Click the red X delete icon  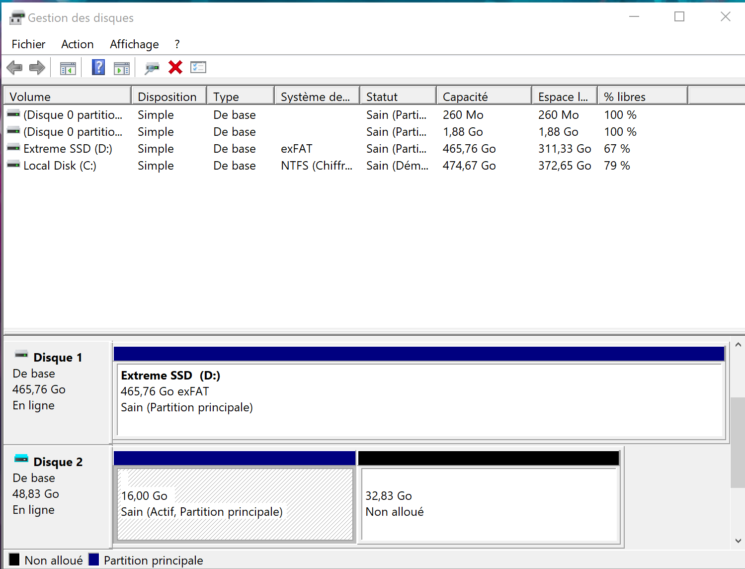point(175,67)
